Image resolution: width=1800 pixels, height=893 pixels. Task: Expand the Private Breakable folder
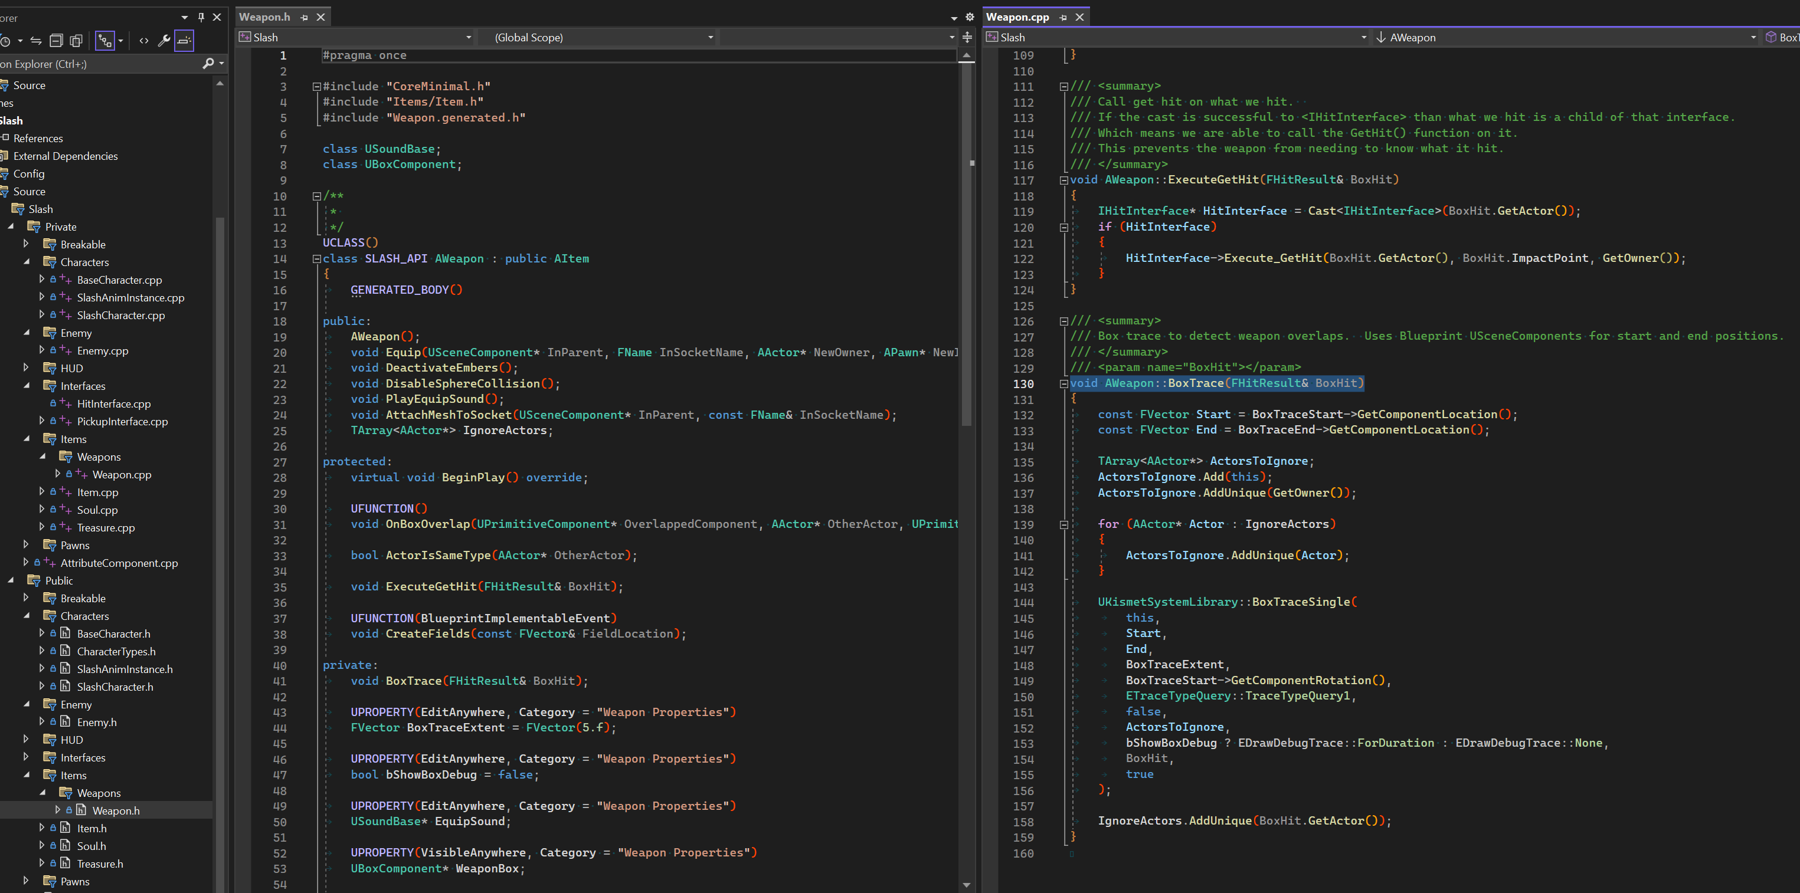pos(27,244)
